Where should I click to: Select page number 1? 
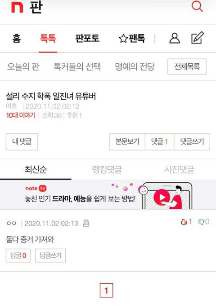[x=106, y=290]
